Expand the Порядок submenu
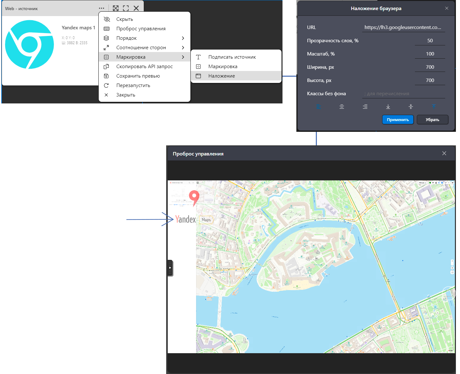The height and width of the screenshot is (374, 460). 144,38
